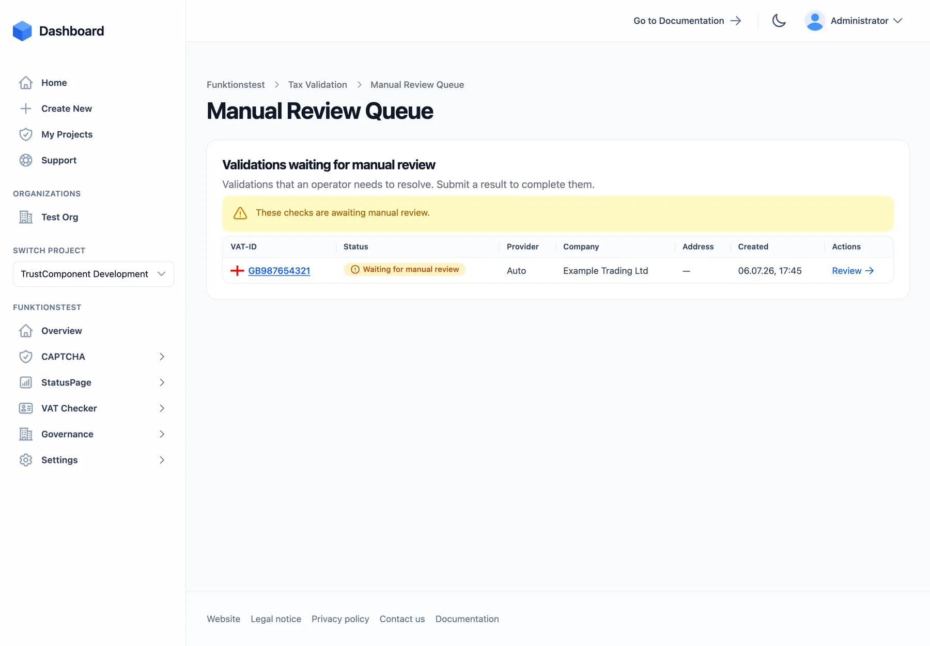Screen dimensions: 930x646
Task: Click the Waiting for manual review badge
Action: 405,269
